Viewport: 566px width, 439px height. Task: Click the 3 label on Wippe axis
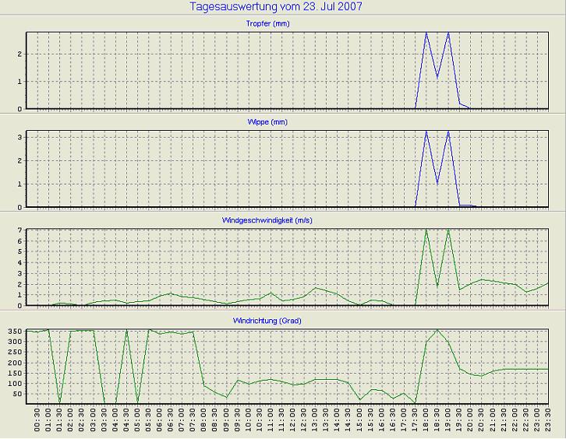[21, 137]
